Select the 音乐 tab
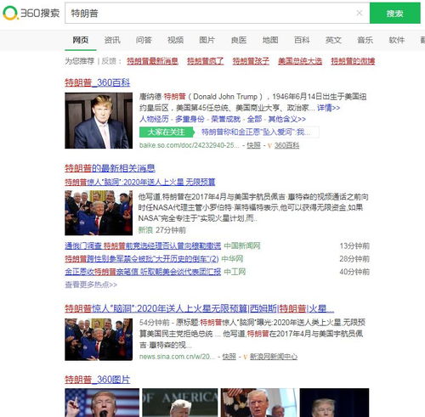The width and height of the screenshot is (425, 417). point(365,40)
